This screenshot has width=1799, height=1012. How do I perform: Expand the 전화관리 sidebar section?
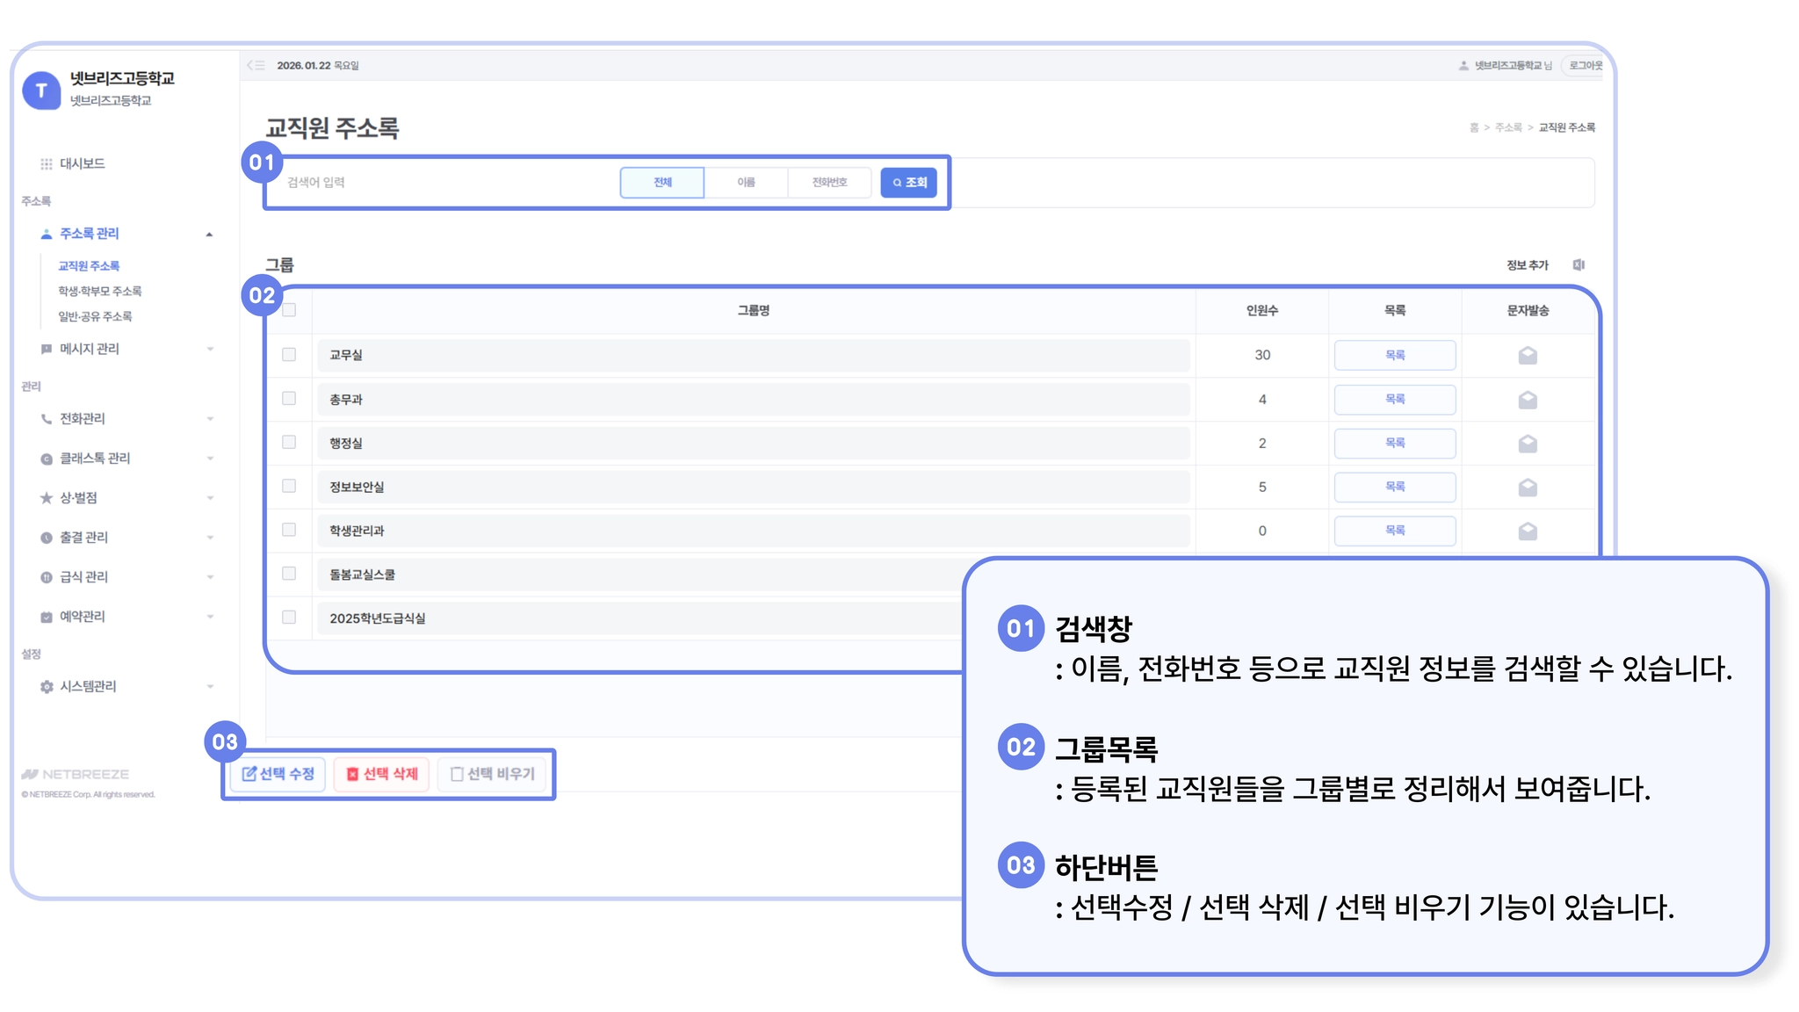[x=83, y=419]
